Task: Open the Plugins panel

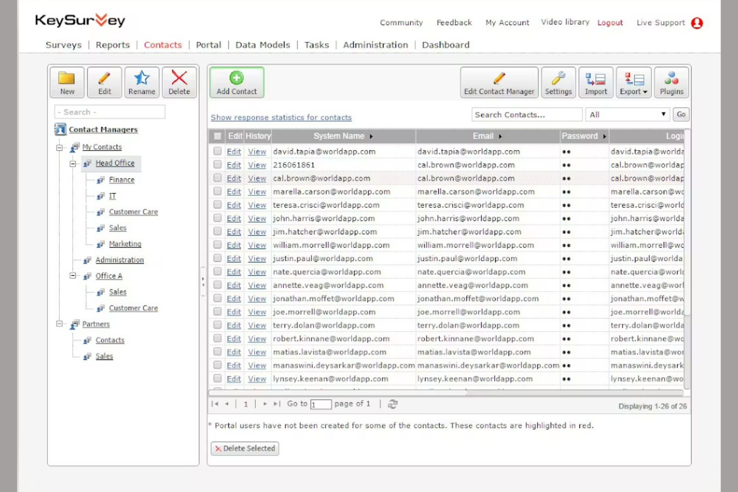Action: click(671, 82)
